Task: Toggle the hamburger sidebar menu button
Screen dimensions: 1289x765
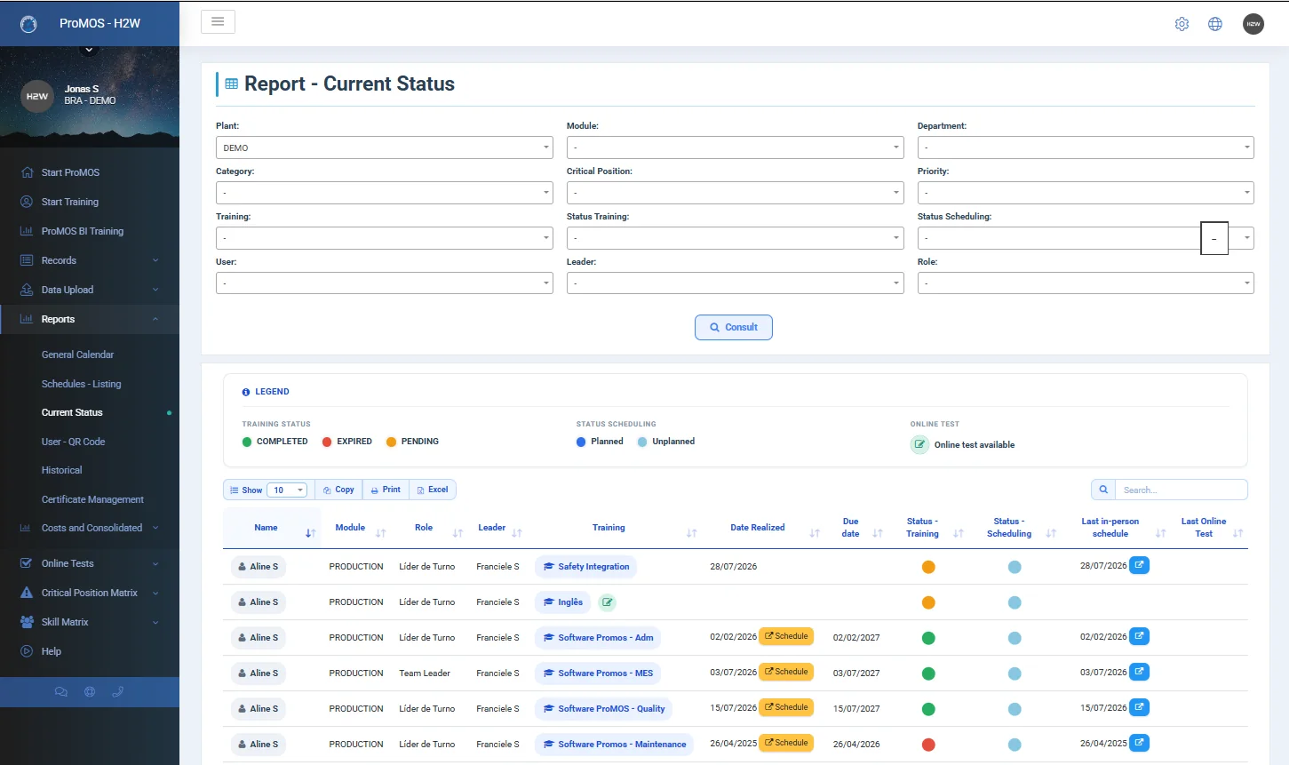Action: click(x=218, y=21)
